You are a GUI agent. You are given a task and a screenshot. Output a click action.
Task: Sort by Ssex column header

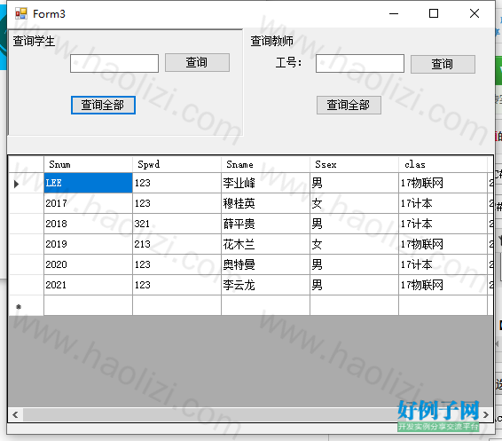click(x=354, y=164)
